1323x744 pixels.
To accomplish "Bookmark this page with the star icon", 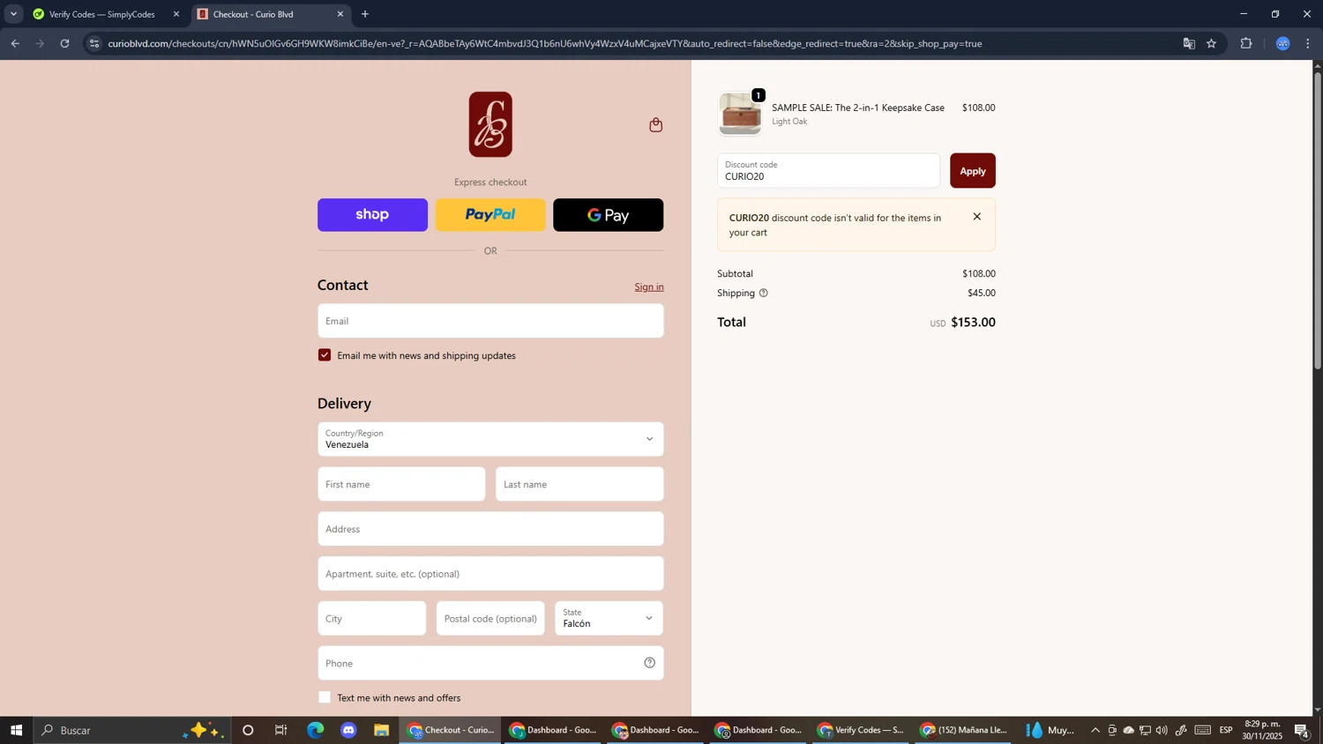I will (x=1211, y=43).
